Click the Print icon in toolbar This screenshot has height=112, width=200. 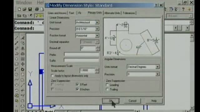coord(37,9)
